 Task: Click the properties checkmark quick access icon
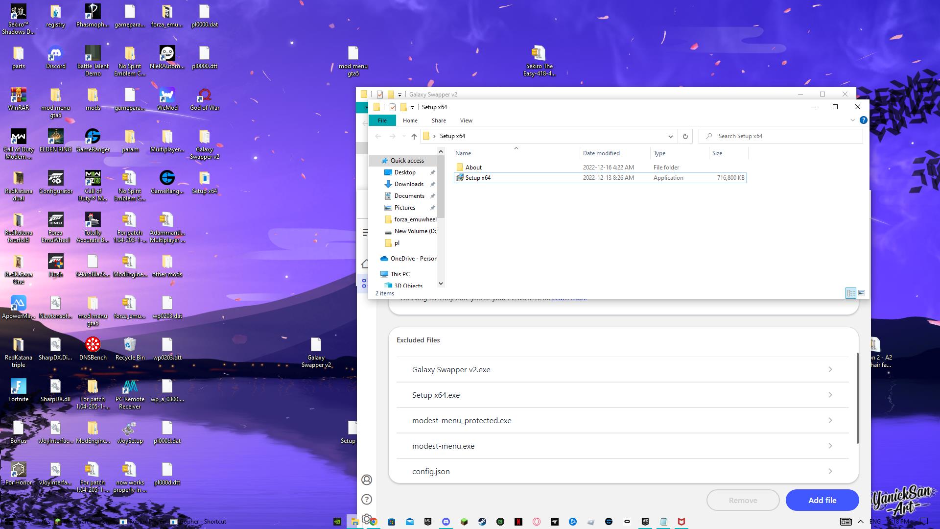(x=392, y=107)
